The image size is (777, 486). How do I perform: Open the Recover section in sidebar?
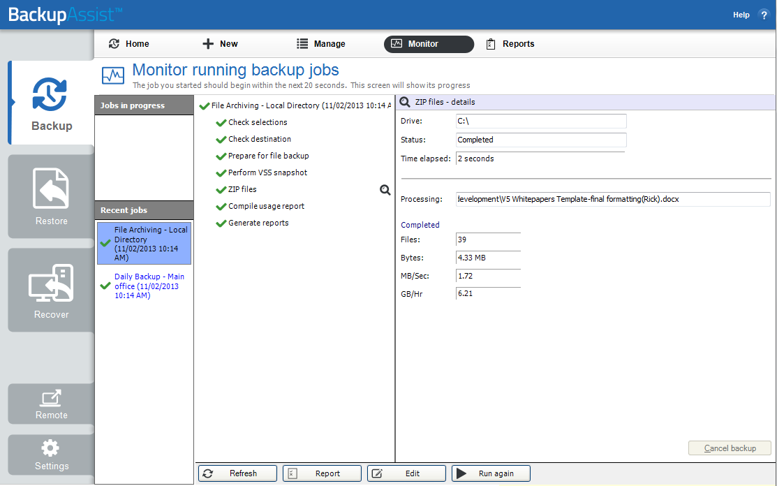pyautogui.click(x=51, y=290)
